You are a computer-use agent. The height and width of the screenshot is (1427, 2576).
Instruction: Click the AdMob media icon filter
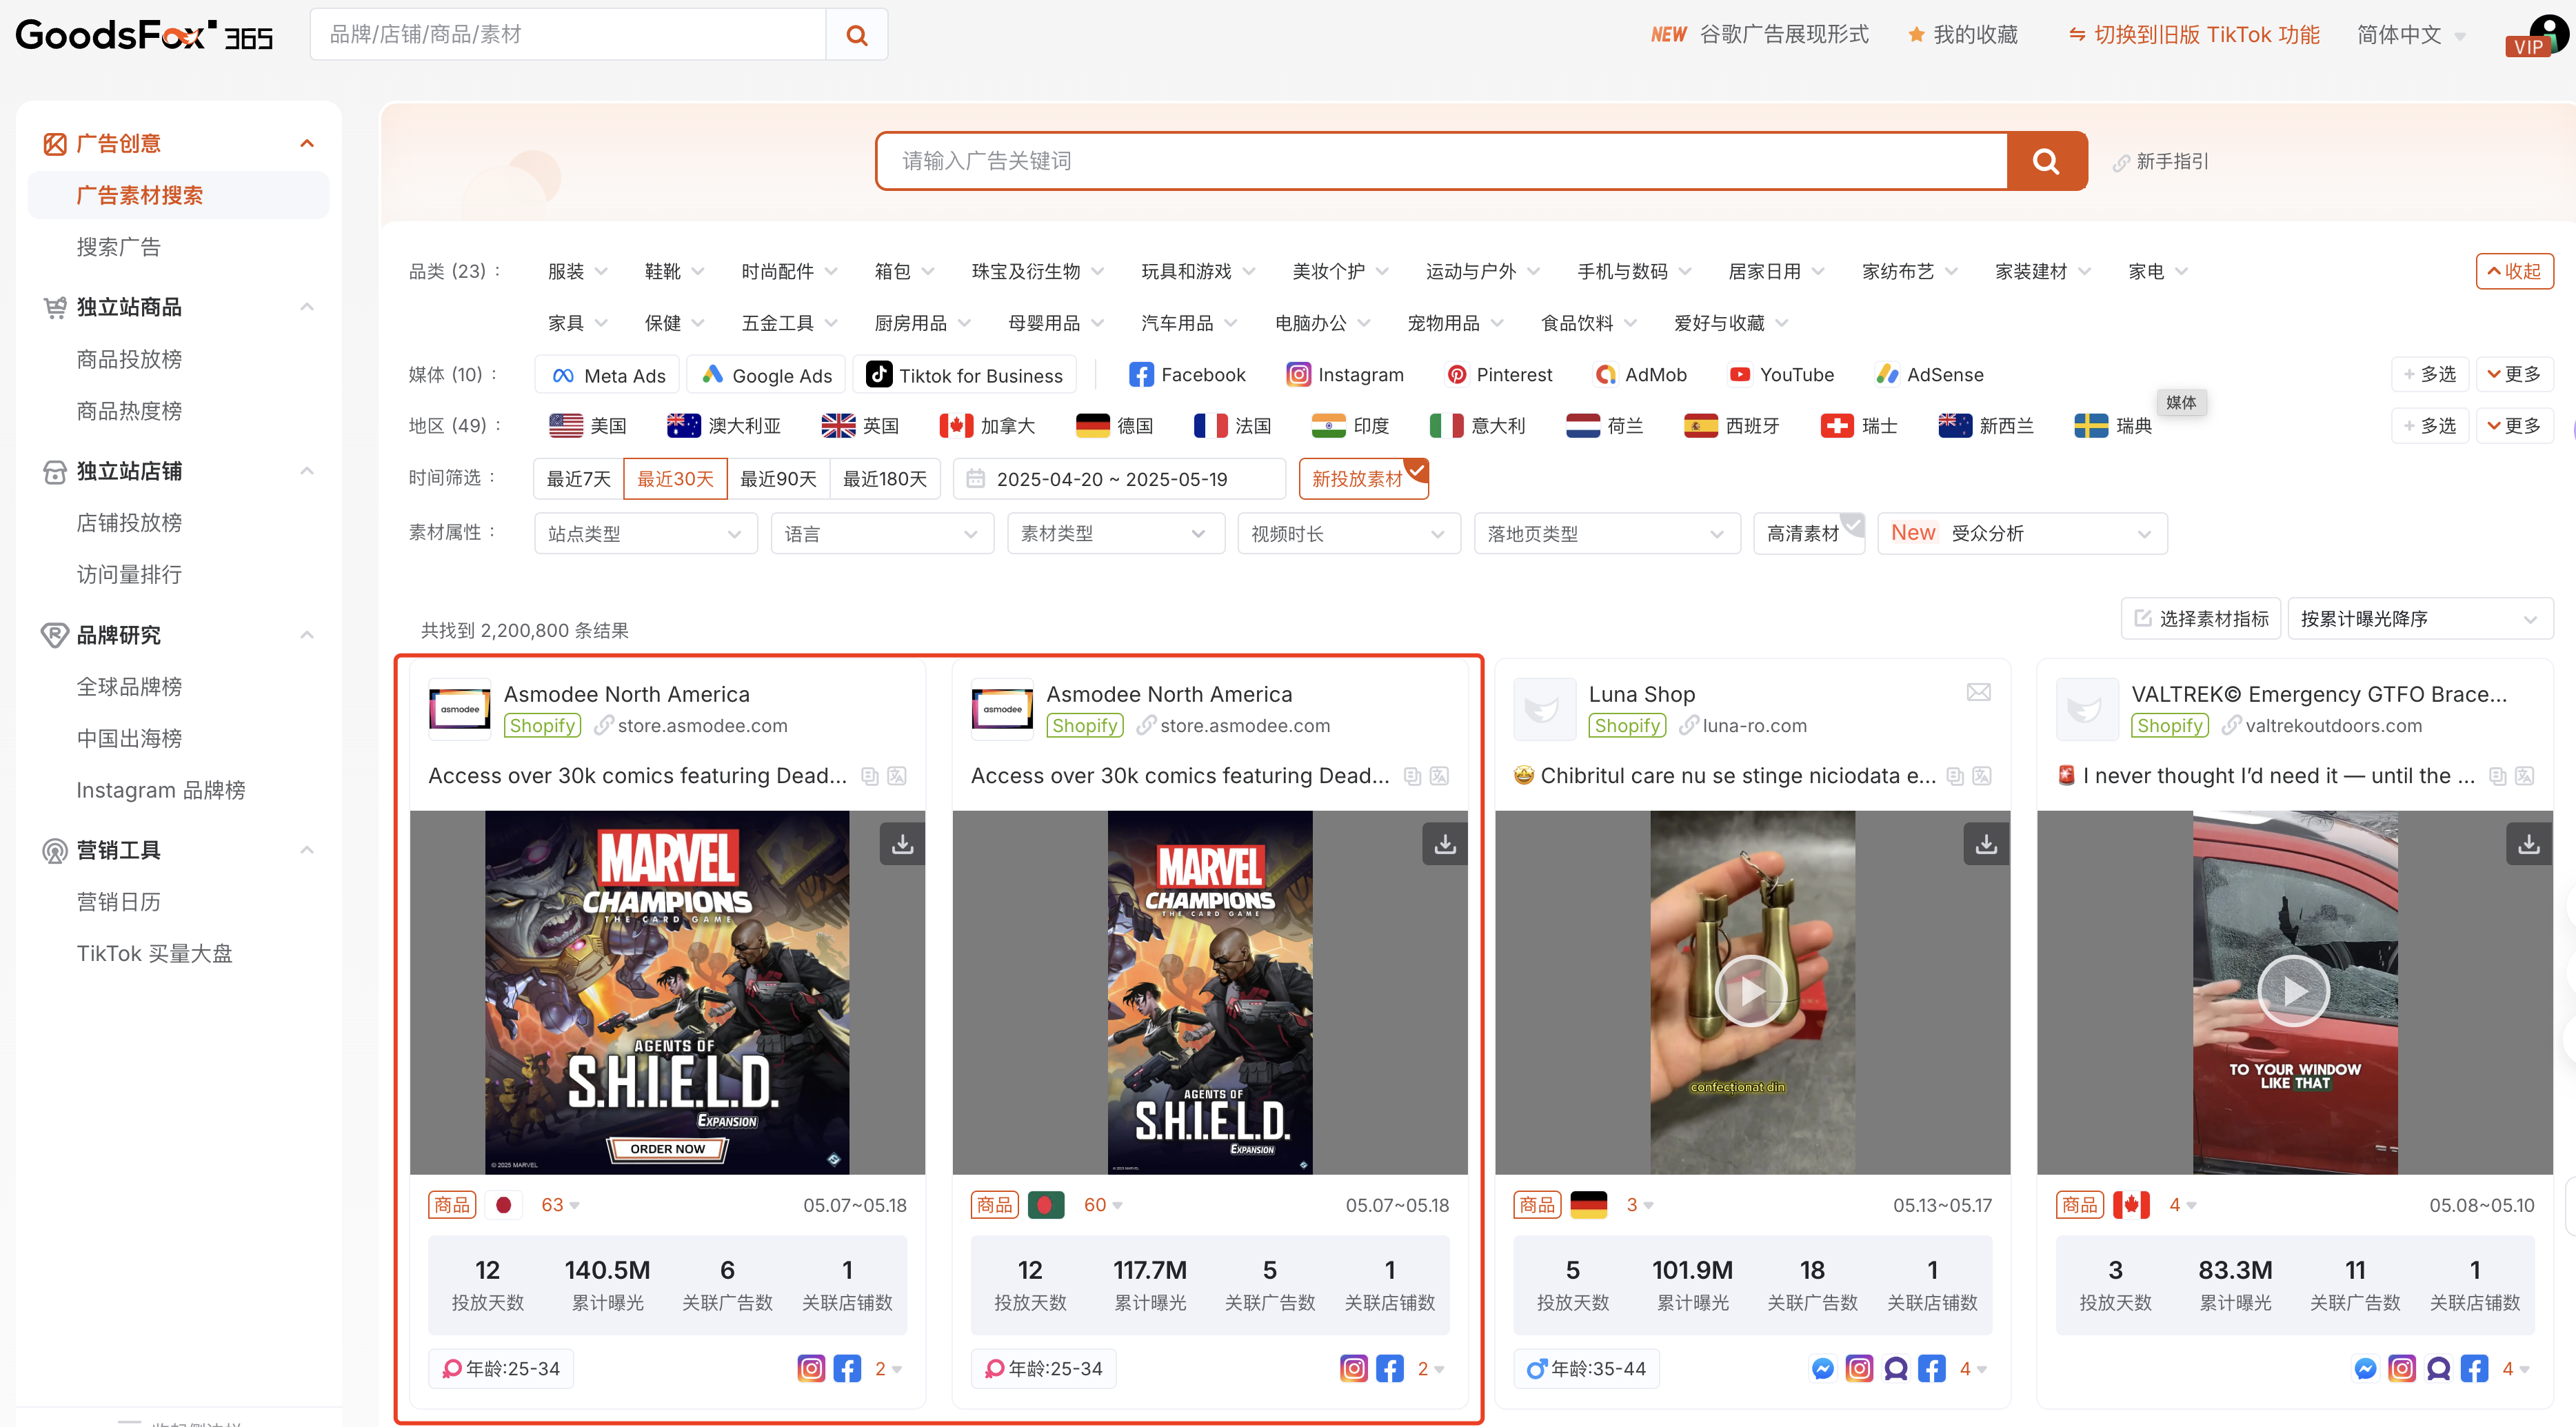1605,375
